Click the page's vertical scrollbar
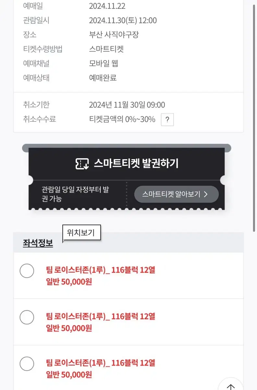 [x=254, y=117]
